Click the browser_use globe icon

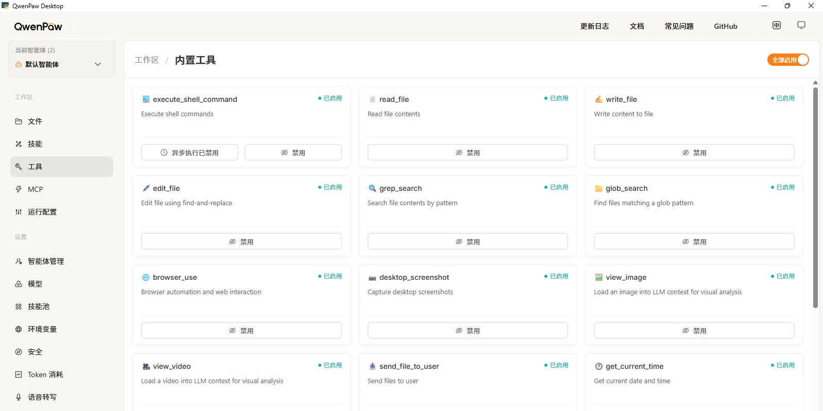(146, 277)
